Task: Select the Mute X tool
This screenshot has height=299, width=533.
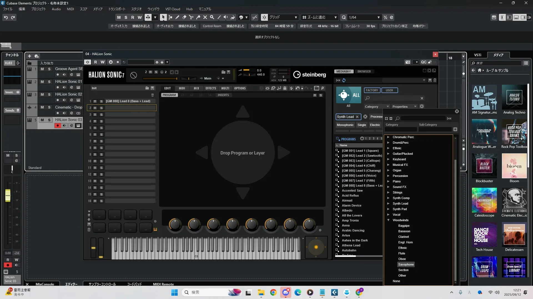Action: (x=205, y=17)
